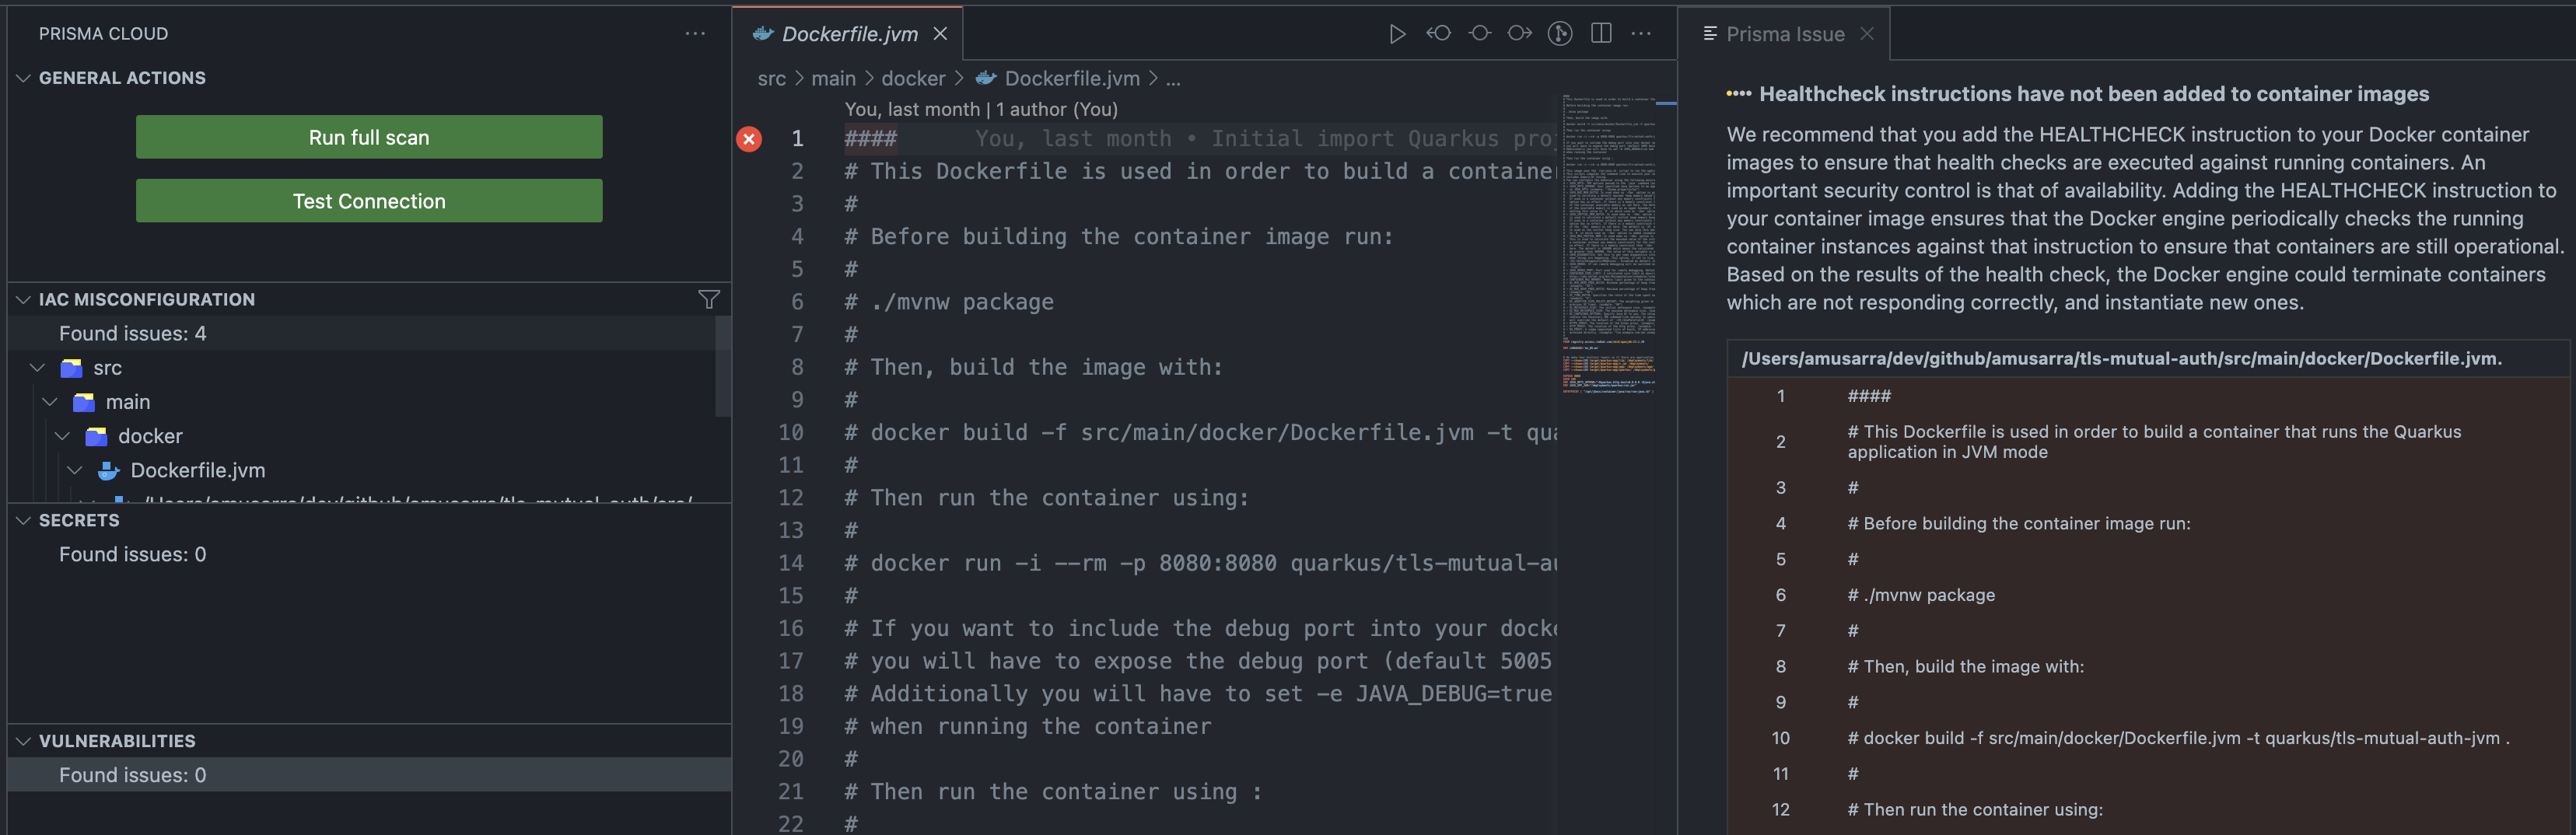Viewport: 2576px width, 835px height.
Task: Split the editor with the split icon
Action: pos(1601,34)
